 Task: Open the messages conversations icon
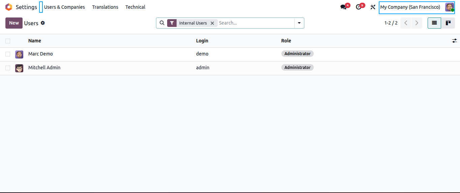point(343,7)
